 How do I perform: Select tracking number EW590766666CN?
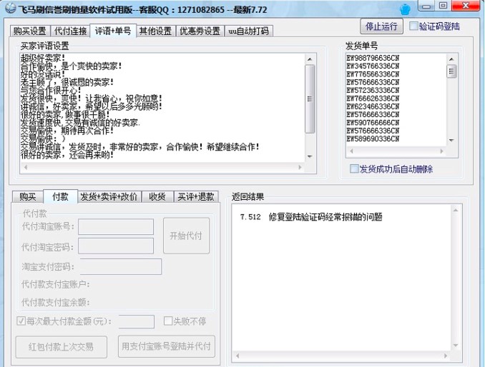pyautogui.click(x=373, y=123)
